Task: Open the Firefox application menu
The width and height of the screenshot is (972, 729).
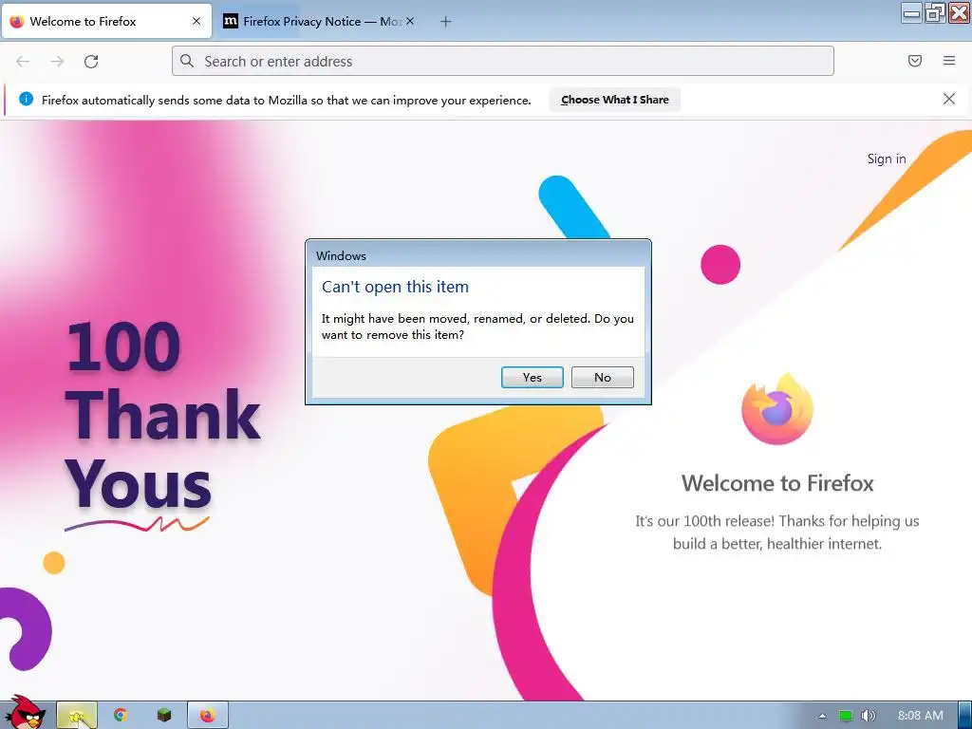Action: tap(948, 61)
